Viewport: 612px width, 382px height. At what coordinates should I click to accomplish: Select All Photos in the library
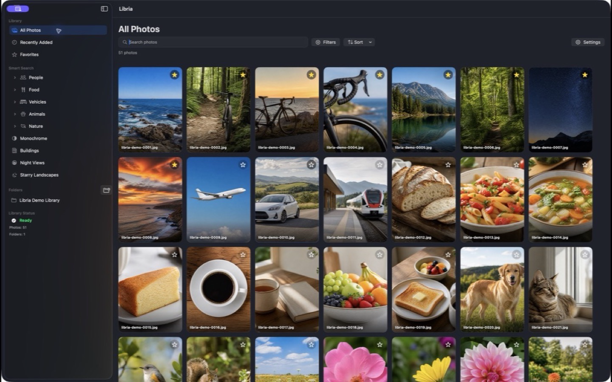pyautogui.click(x=58, y=30)
